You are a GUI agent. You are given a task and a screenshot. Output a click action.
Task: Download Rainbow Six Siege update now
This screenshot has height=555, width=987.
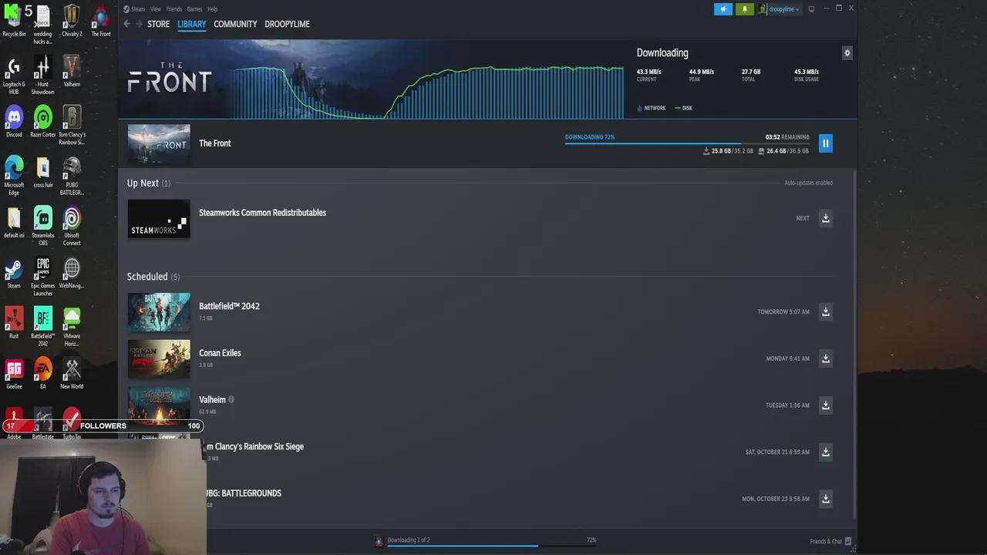click(825, 452)
